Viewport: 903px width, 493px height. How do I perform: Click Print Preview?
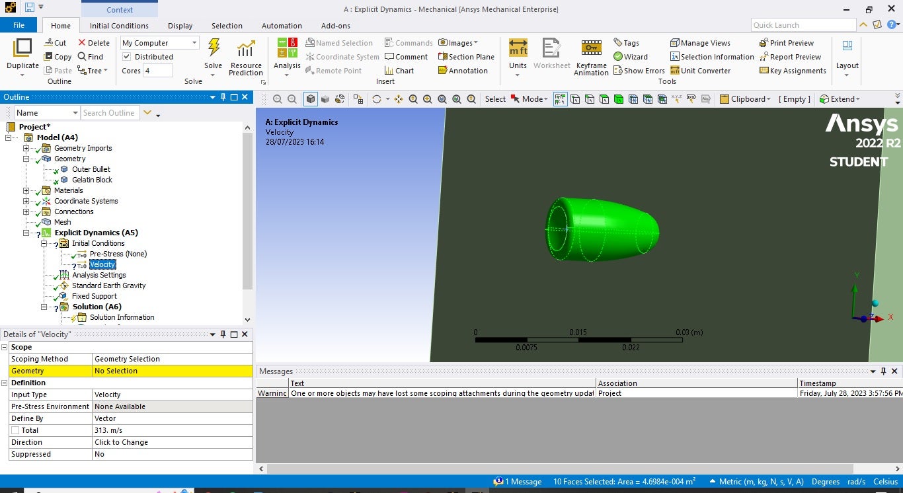coord(787,43)
